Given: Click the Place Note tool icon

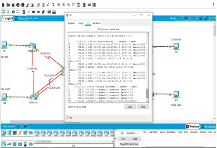Looking at the screenshot, I should pos(24,12).
